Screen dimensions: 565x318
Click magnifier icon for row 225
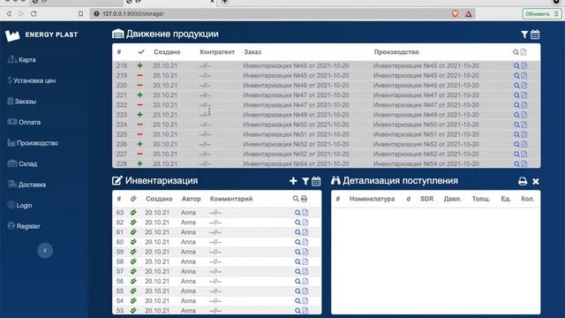[516, 134]
